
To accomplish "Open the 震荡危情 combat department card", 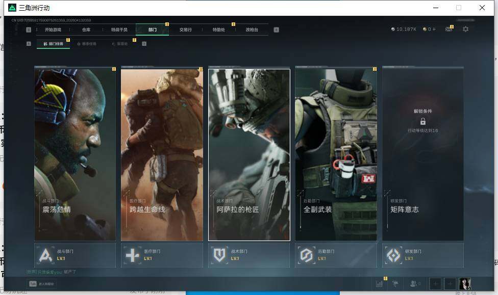I will [75, 155].
